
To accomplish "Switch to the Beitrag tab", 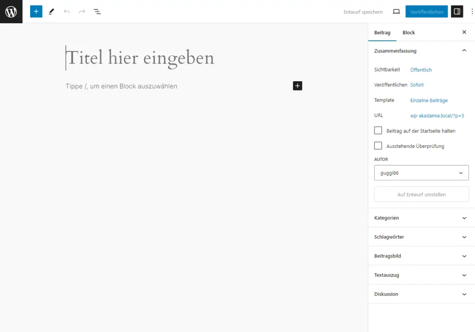I will click(382, 32).
